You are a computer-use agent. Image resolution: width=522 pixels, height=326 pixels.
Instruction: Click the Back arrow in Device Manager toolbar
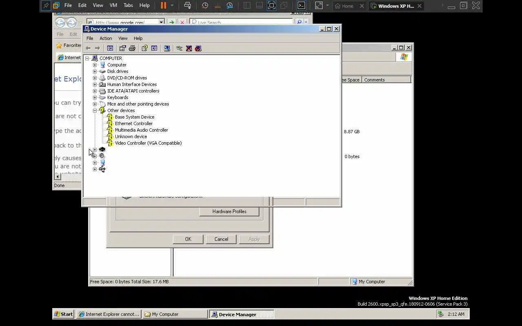point(88,48)
